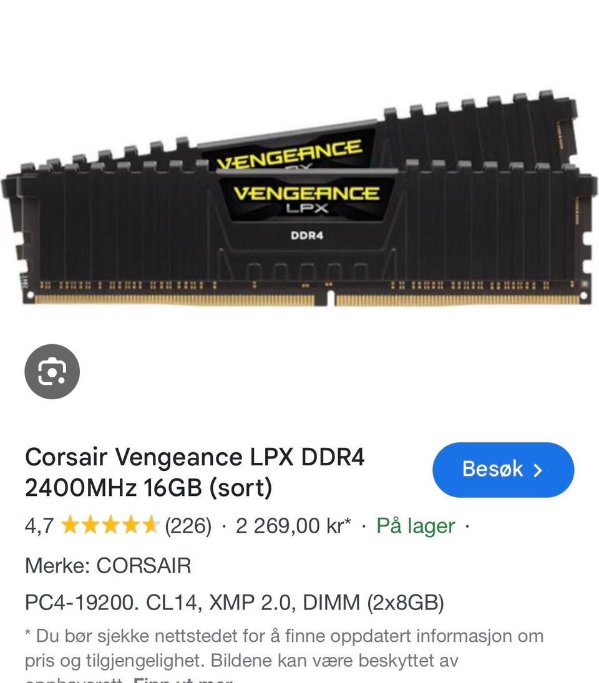The image size is (599, 683).
Task: Click the 4,7 rating number
Action: pyautogui.click(x=39, y=526)
